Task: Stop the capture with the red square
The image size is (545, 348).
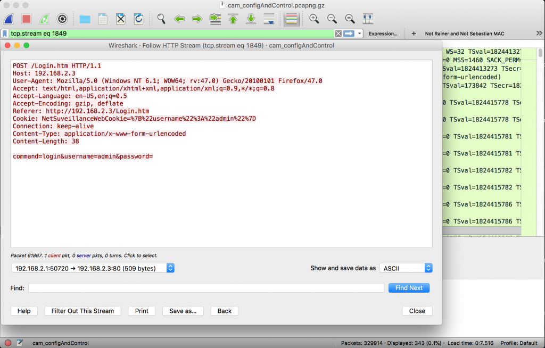Action: coord(26,19)
